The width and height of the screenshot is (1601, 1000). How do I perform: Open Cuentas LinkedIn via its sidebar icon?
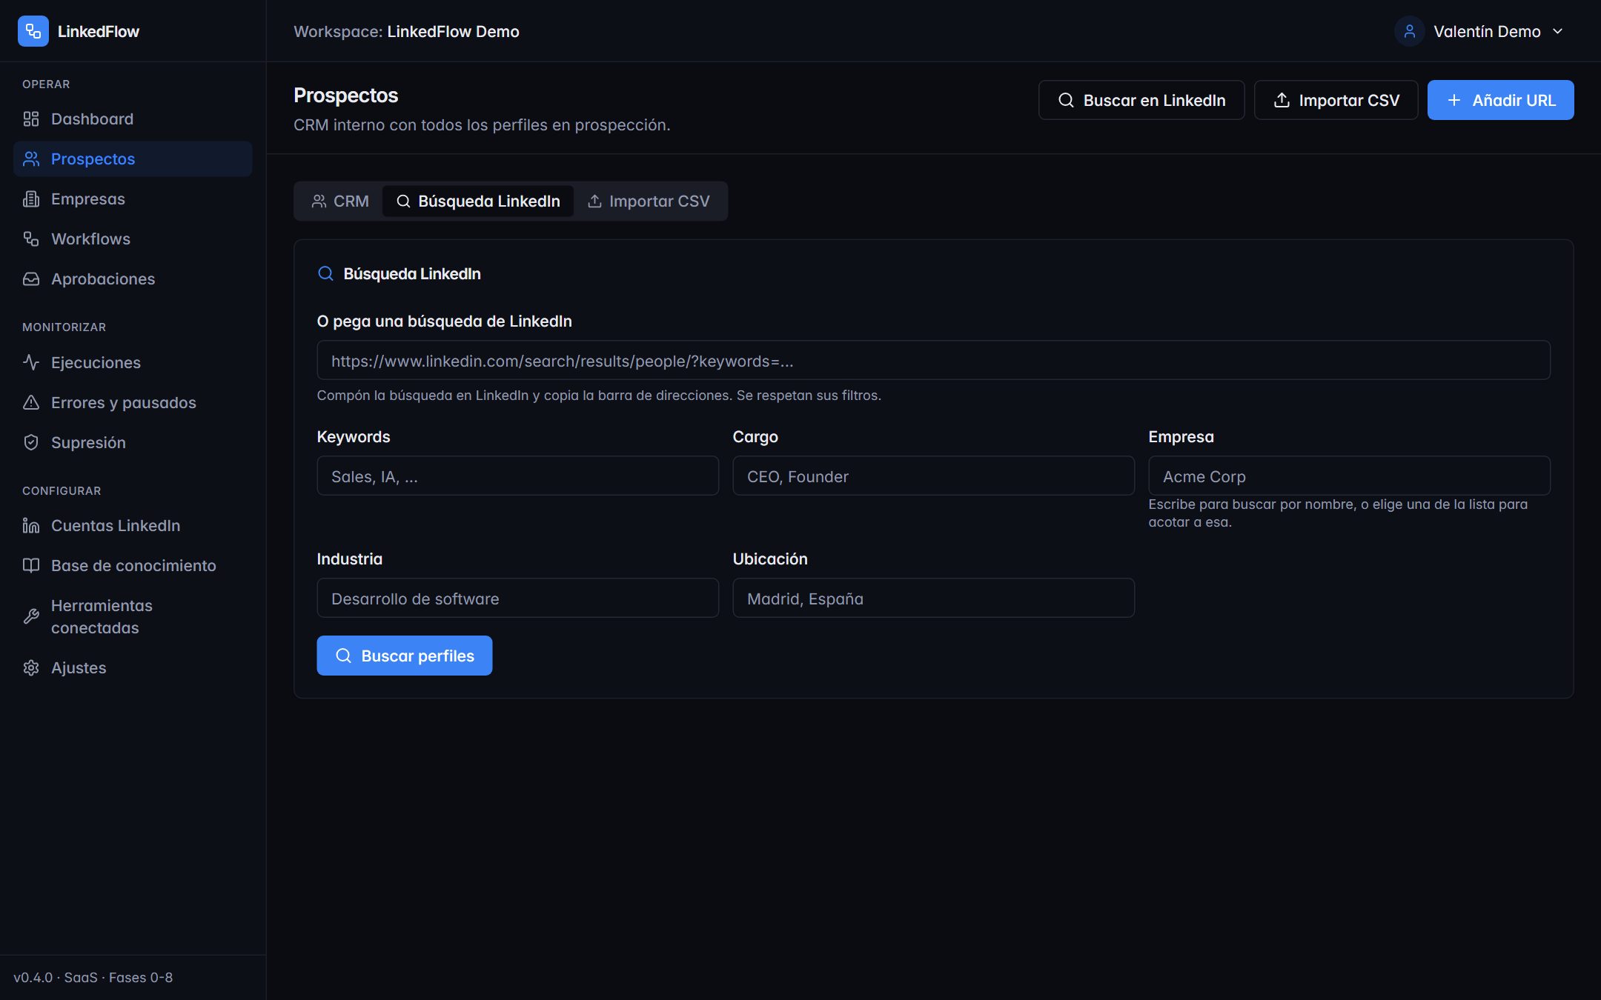(x=31, y=526)
